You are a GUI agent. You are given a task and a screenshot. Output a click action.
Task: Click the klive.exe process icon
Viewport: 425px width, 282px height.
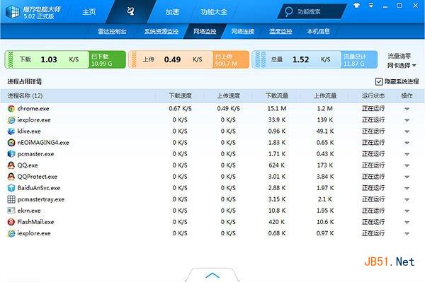[x=11, y=131]
